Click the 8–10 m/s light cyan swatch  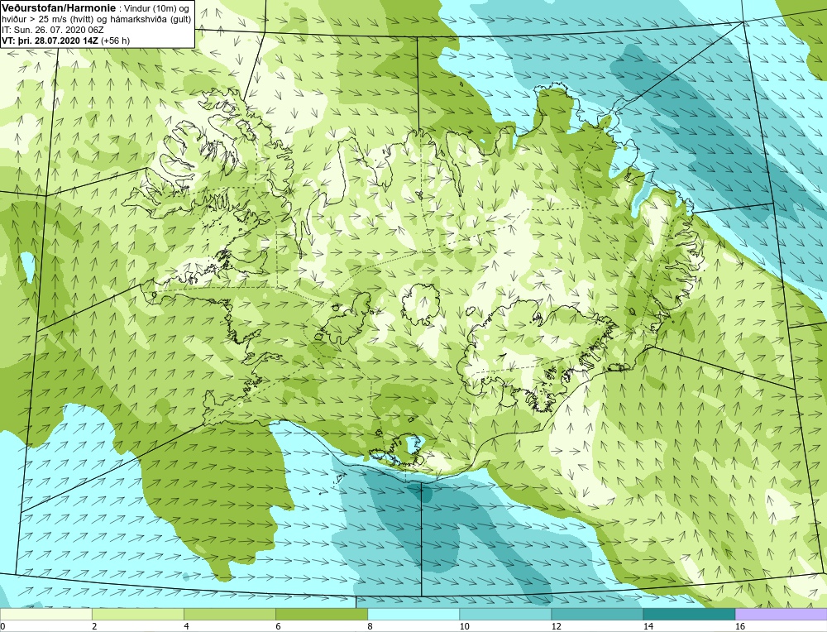(x=413, y=614)
